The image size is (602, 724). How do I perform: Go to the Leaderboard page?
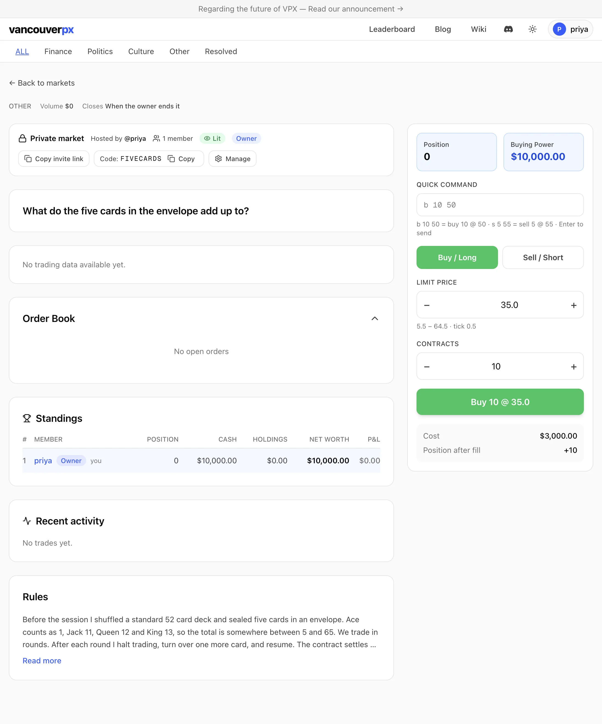(392, 29)
